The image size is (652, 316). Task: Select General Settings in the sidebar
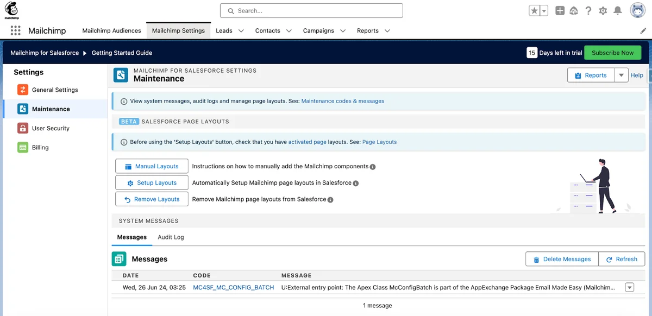pos(55,90)
